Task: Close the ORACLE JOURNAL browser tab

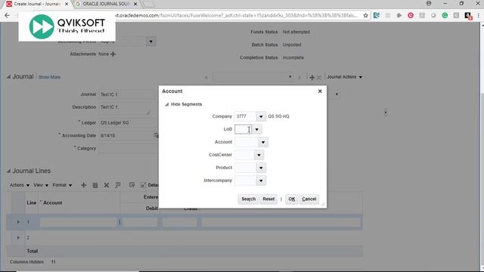Action: tap(135, 4)
